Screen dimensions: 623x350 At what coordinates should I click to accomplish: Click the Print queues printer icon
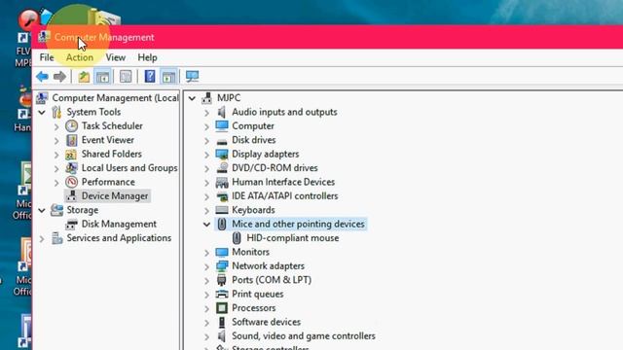click(222, 294)
